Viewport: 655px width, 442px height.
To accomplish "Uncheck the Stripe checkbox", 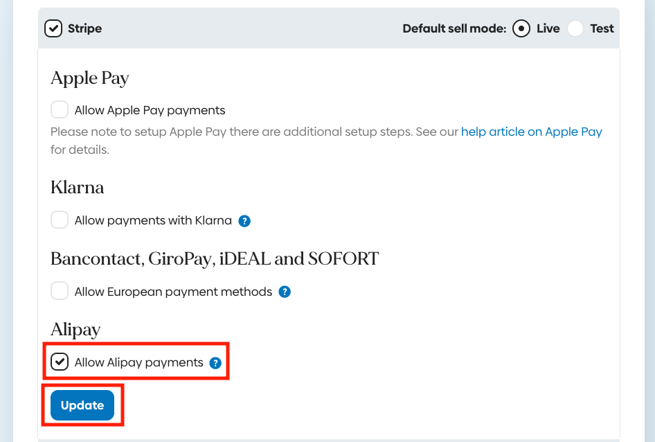I will pyautogui.click(x=53, y=28).
